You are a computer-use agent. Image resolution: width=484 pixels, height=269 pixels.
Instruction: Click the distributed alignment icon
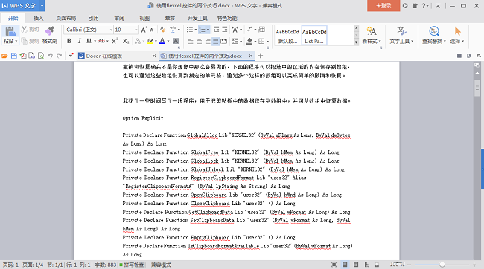224,42
